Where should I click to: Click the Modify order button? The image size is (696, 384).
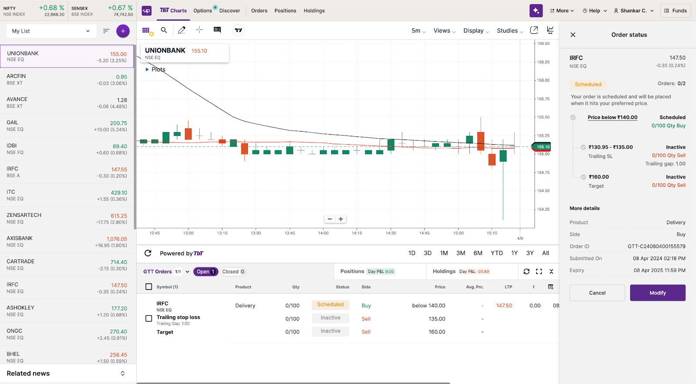click(x=657, y=293)
